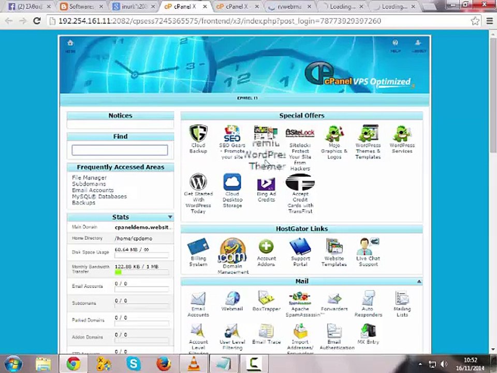497x373 pixels.
Task: Open Live Chat Support icon
Action: pyautogui.click(x=368, y=247)
